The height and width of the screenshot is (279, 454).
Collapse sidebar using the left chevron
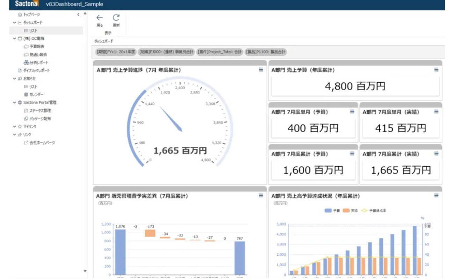(78, 15)
